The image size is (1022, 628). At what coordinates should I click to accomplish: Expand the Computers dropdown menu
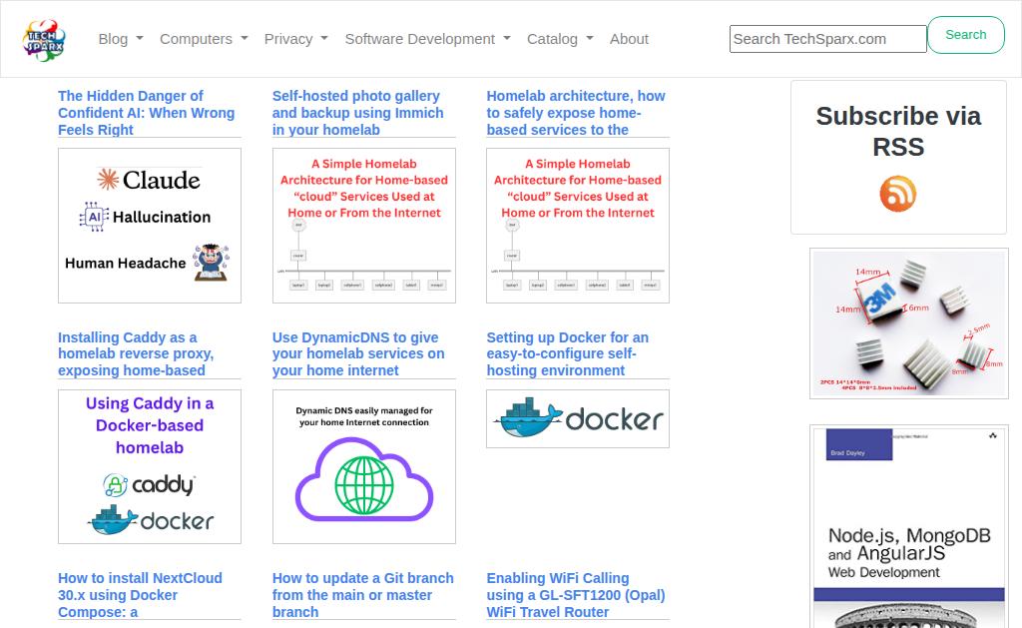[x=204, y=39]
